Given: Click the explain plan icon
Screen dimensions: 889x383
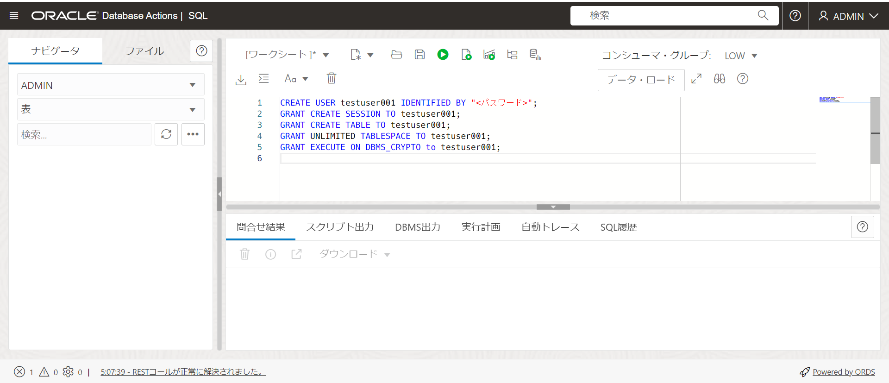Looking at the screenshot, I should tap(512, 55).
